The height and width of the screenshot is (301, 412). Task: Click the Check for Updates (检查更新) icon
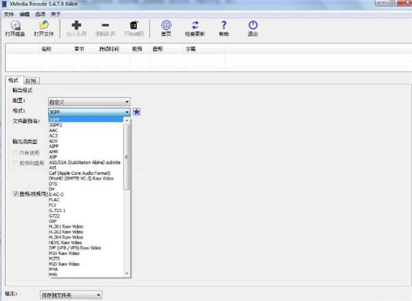click(x=195, y=25)
